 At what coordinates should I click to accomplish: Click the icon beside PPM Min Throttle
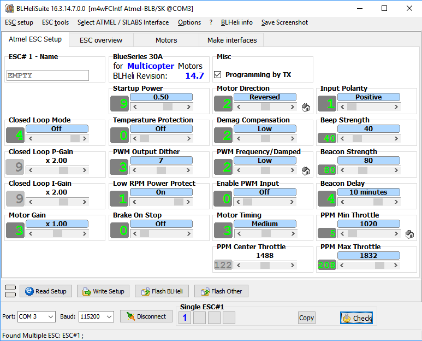410,234
